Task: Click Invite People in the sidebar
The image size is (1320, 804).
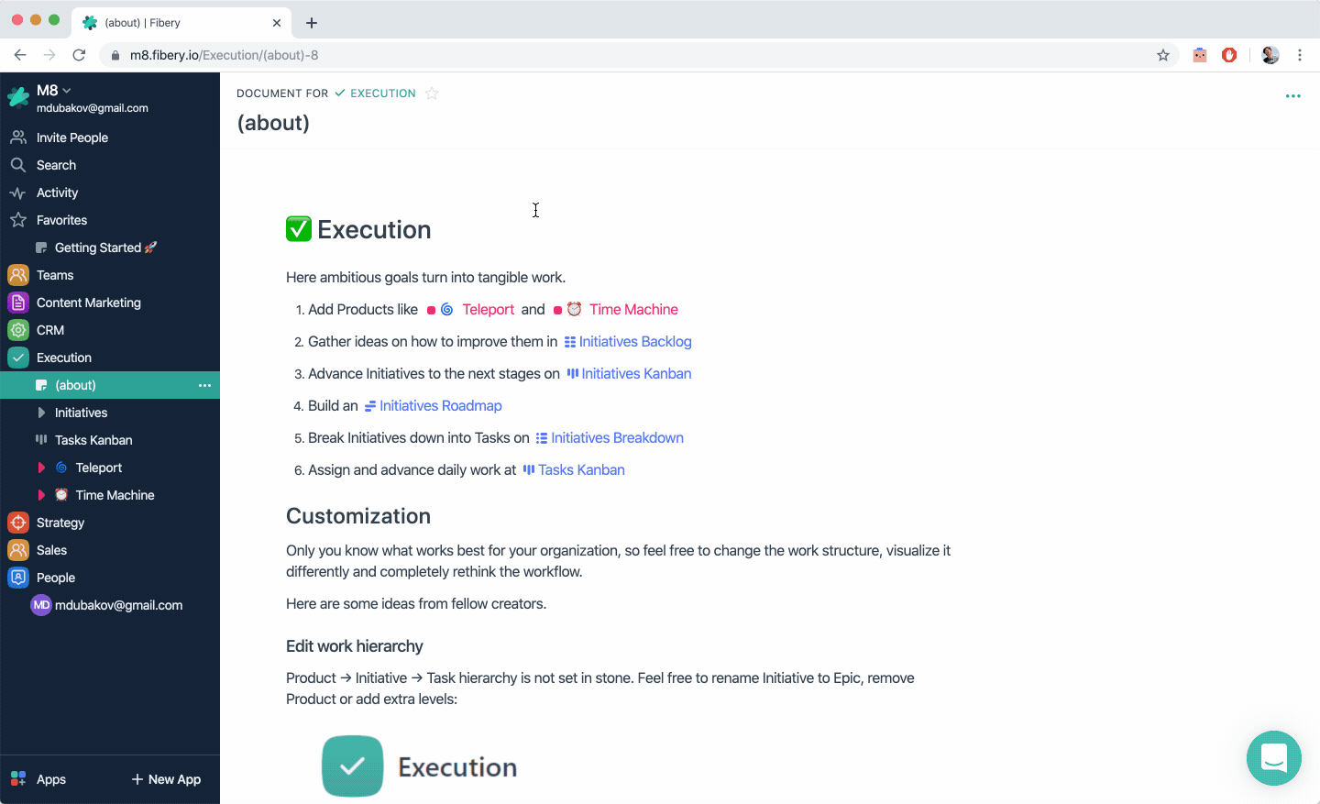Action: click(71, 138)
